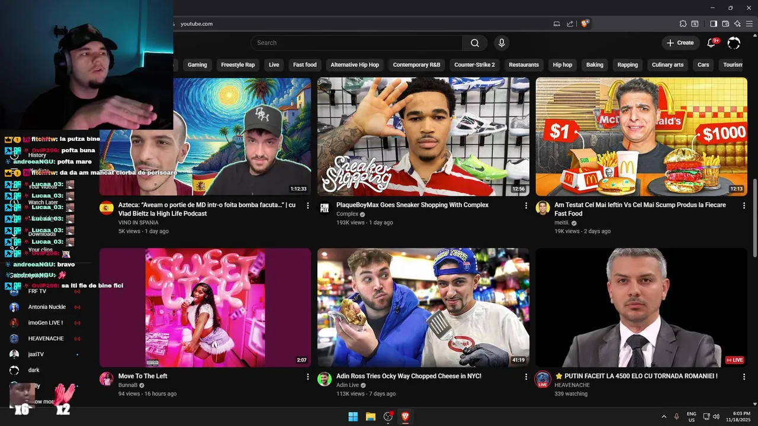Image resolution: width=758 pixels, height=426 pixels.
Task: Open options menu for PlaqueBoyMax sneaker video
Action: pyautogui.click(x=526, y=205)
